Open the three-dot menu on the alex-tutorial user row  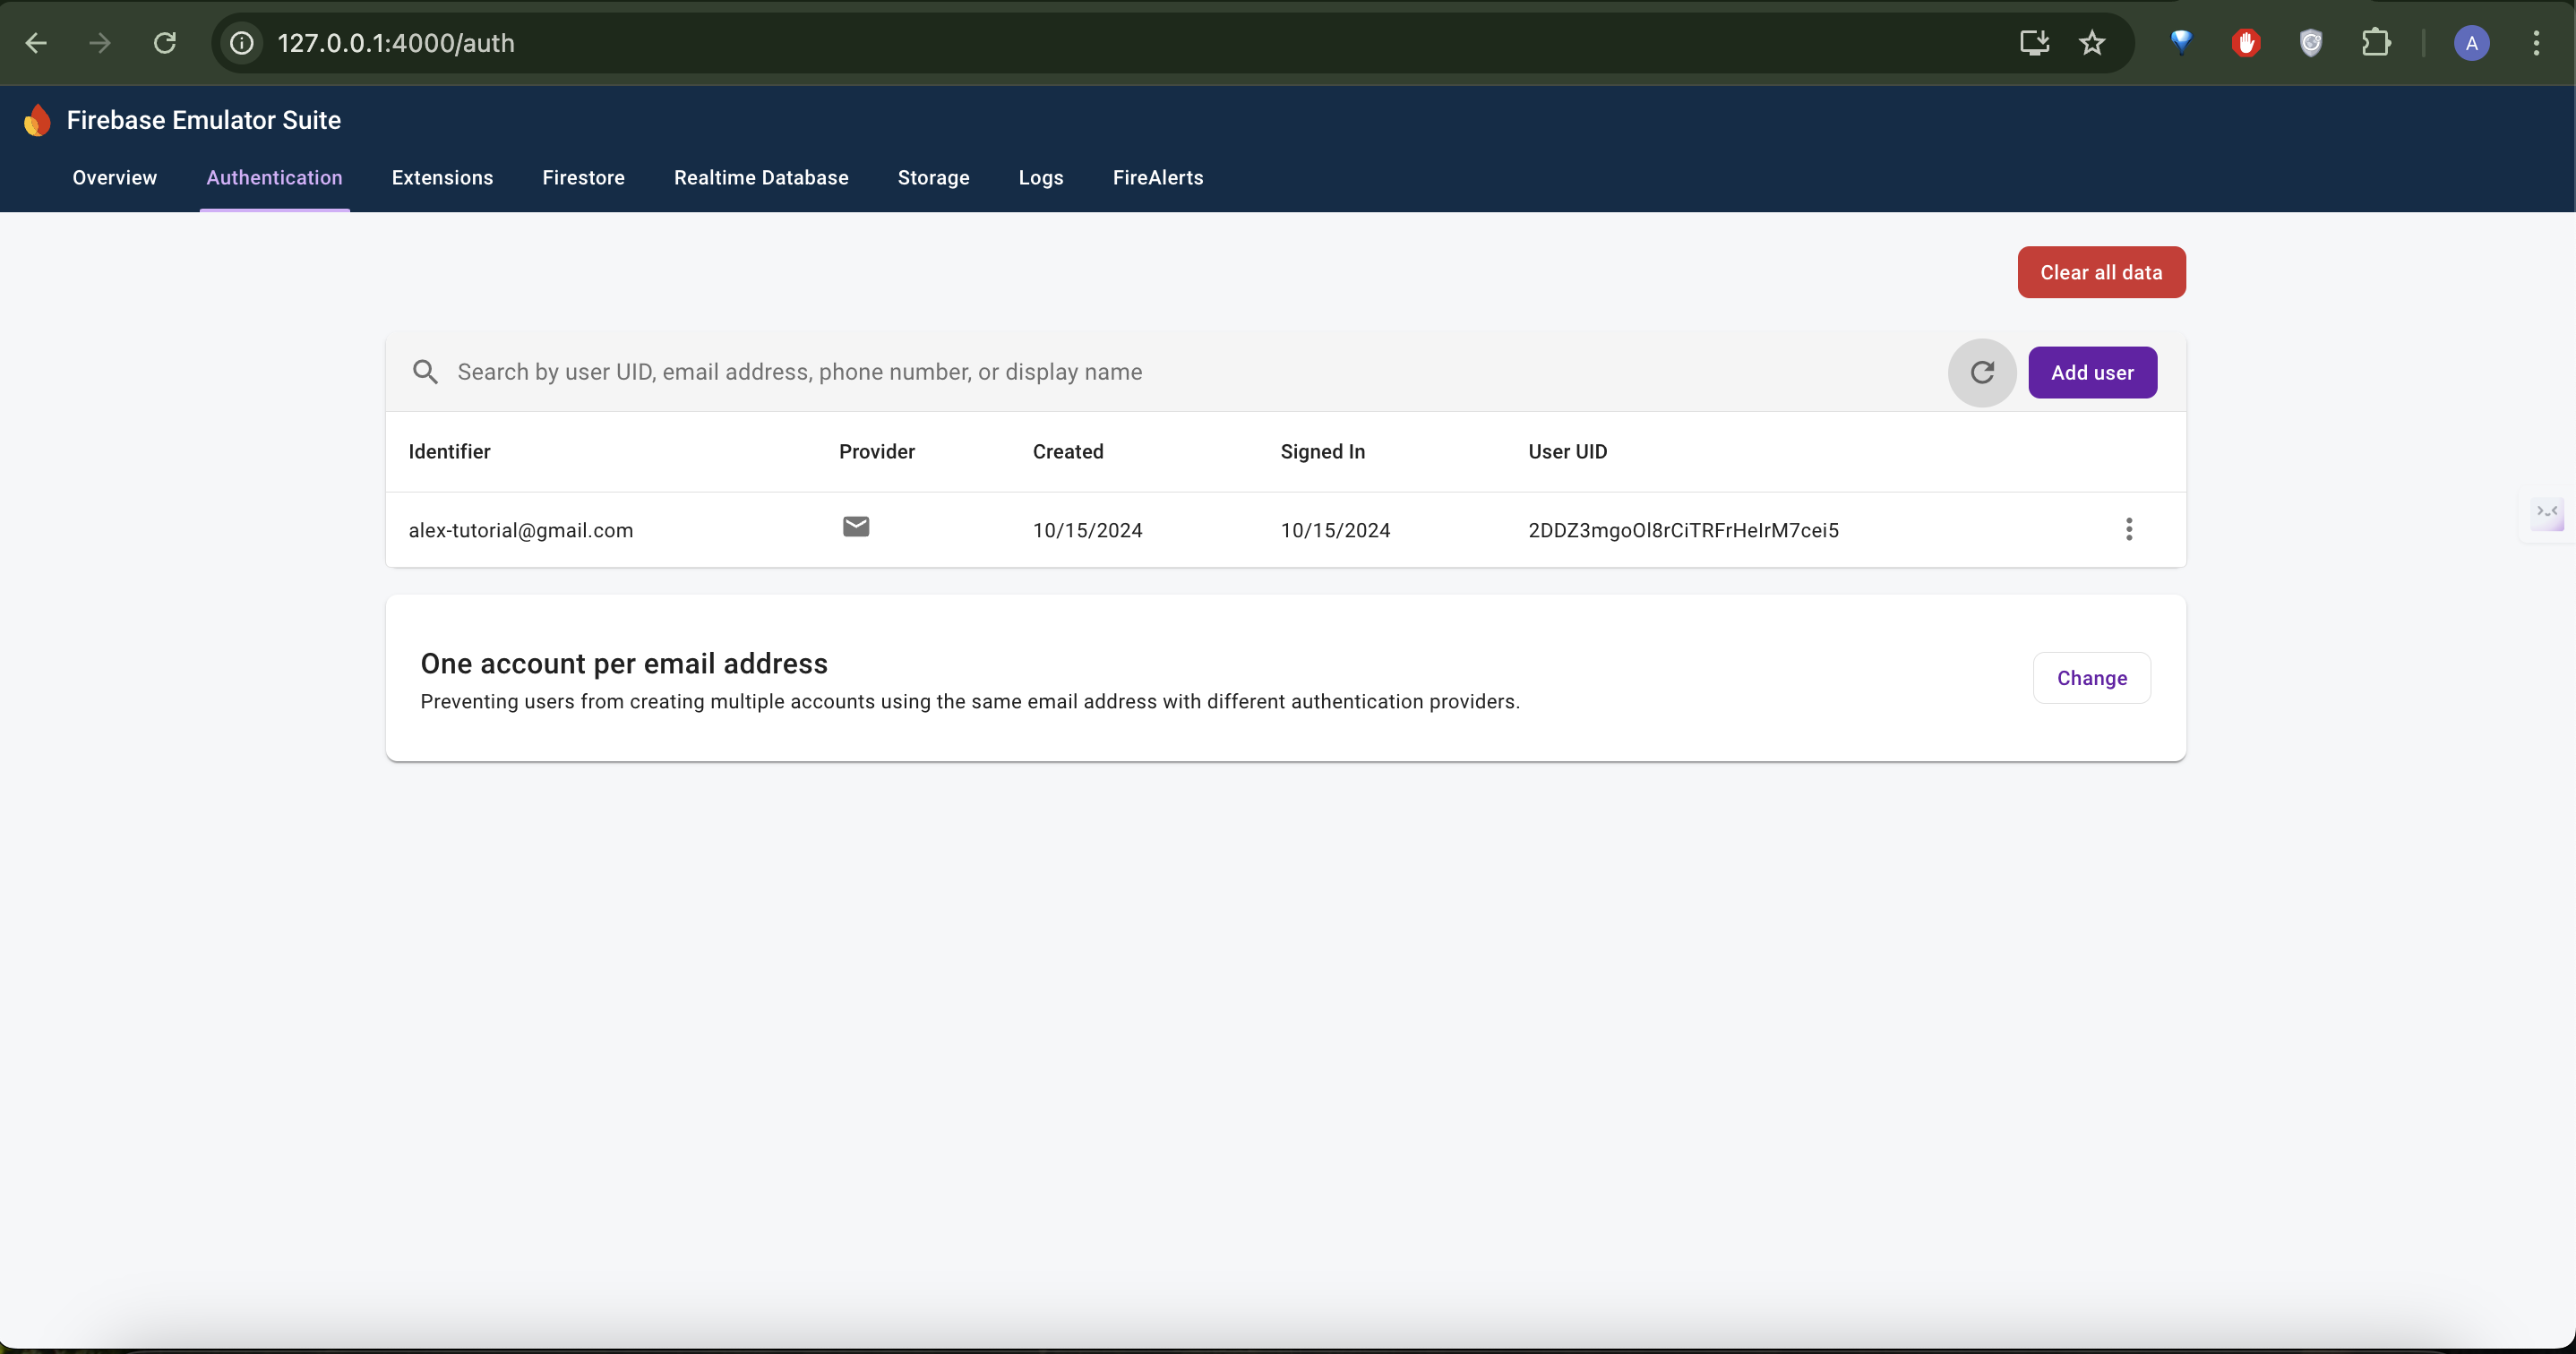tap(2129, 529)
